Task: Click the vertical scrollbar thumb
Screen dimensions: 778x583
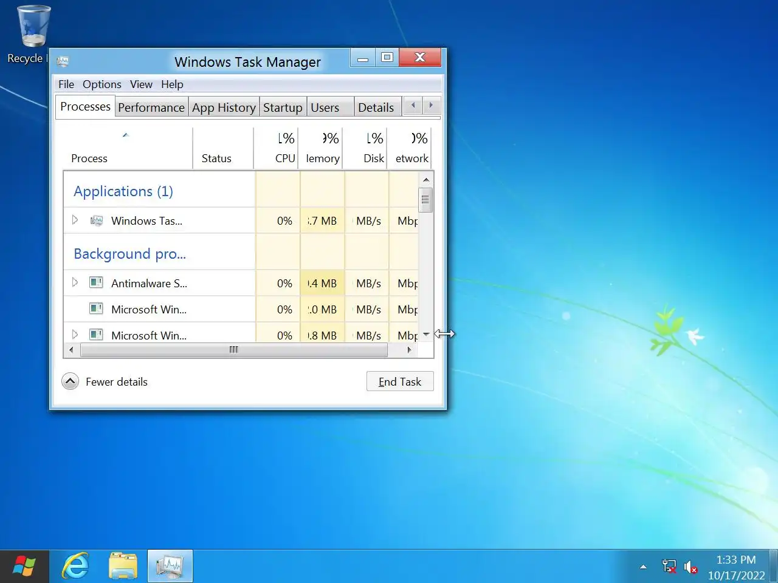Action: [425, 200]
